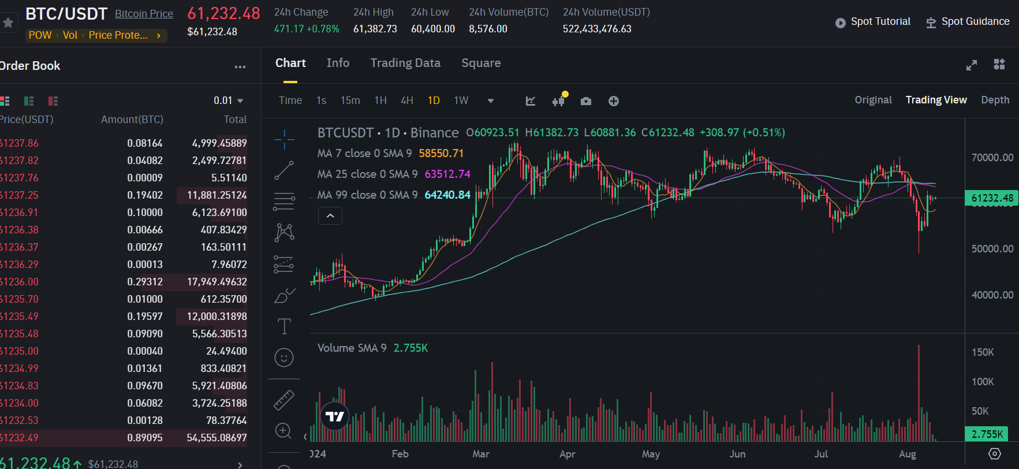
Task: Open the Square tab
Action: tap(481, 63)
